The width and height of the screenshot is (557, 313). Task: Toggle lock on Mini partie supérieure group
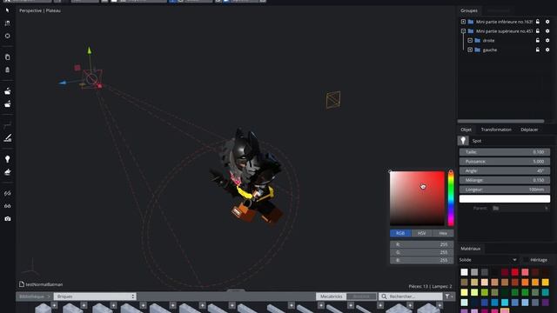(538, 31)
